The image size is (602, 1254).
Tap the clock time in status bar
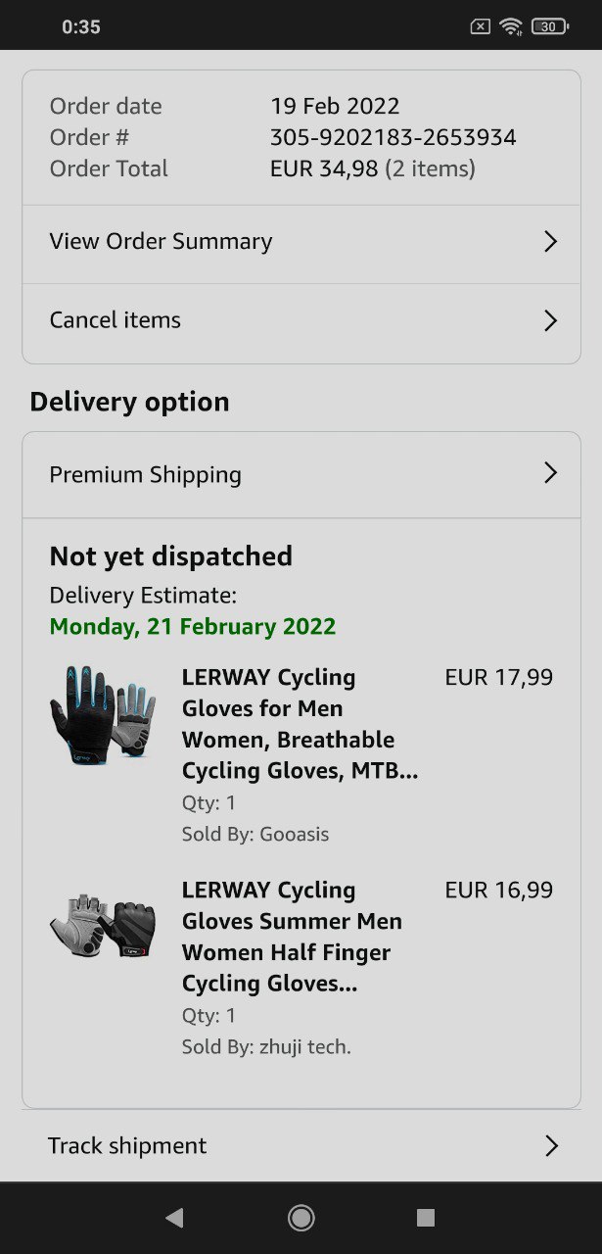pos(81,26)
